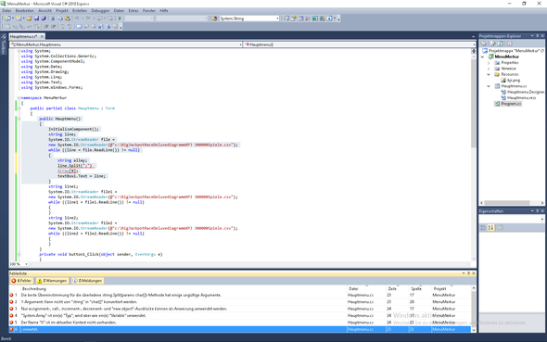This screenshot has height=342, width=547.
Task: Open Solution Explorer icon in toolbar
Action: (286, 19)
